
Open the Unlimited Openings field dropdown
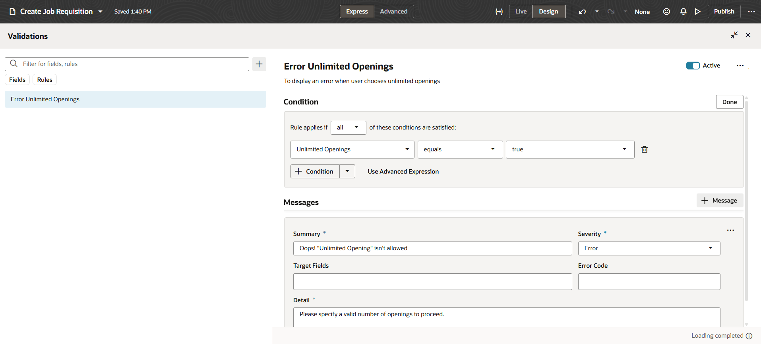[352, 149]
